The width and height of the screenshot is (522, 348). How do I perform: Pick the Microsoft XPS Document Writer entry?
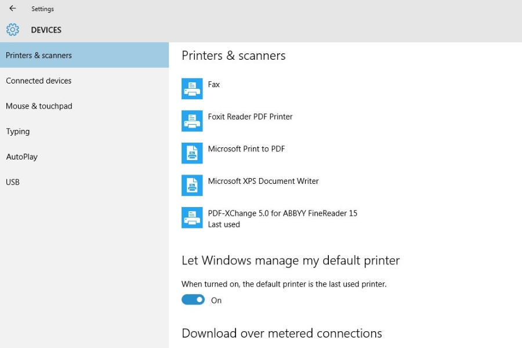pyautogui.click(x=263, y=181)
